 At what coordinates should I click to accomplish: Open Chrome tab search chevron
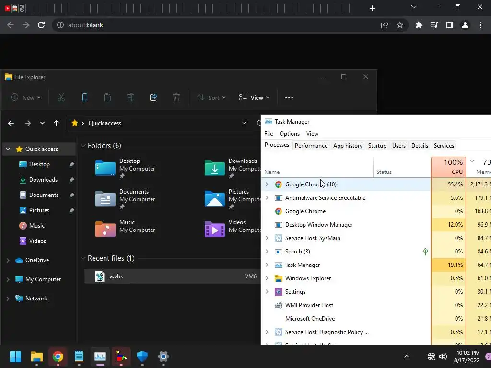pos(414,7)
